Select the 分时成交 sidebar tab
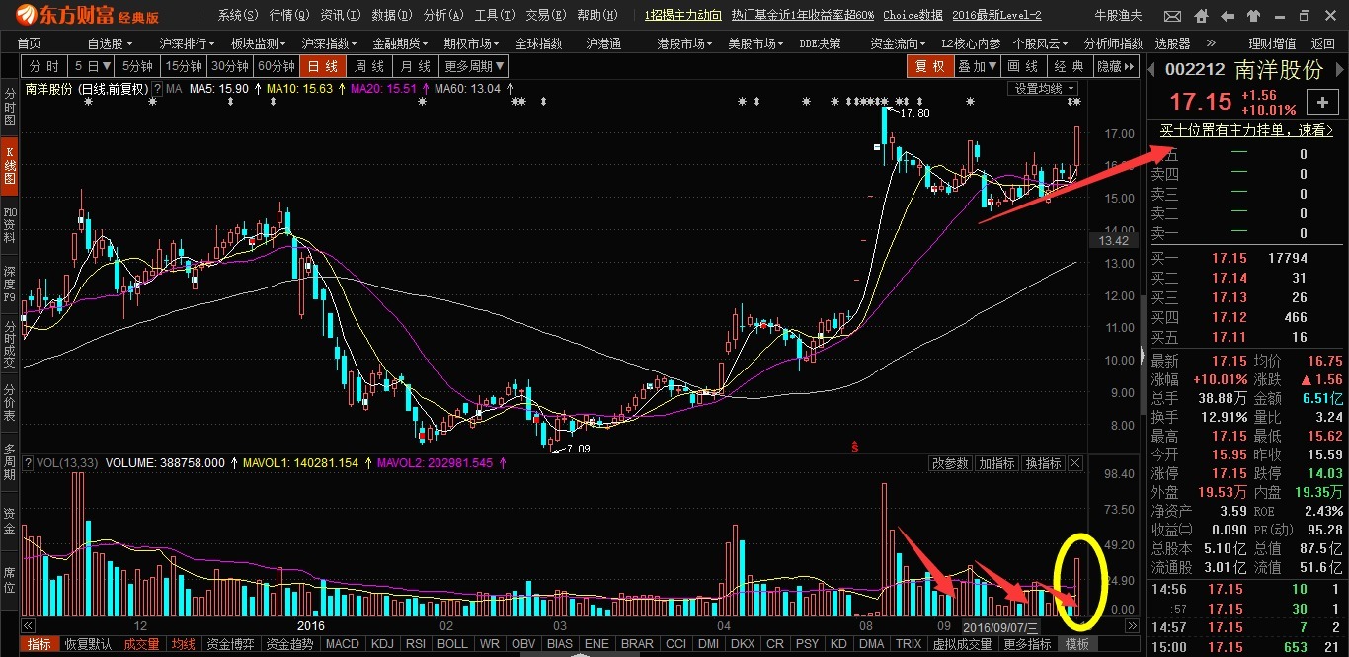Viewport: 1349px width, 657px height. [x=10, y=340]
